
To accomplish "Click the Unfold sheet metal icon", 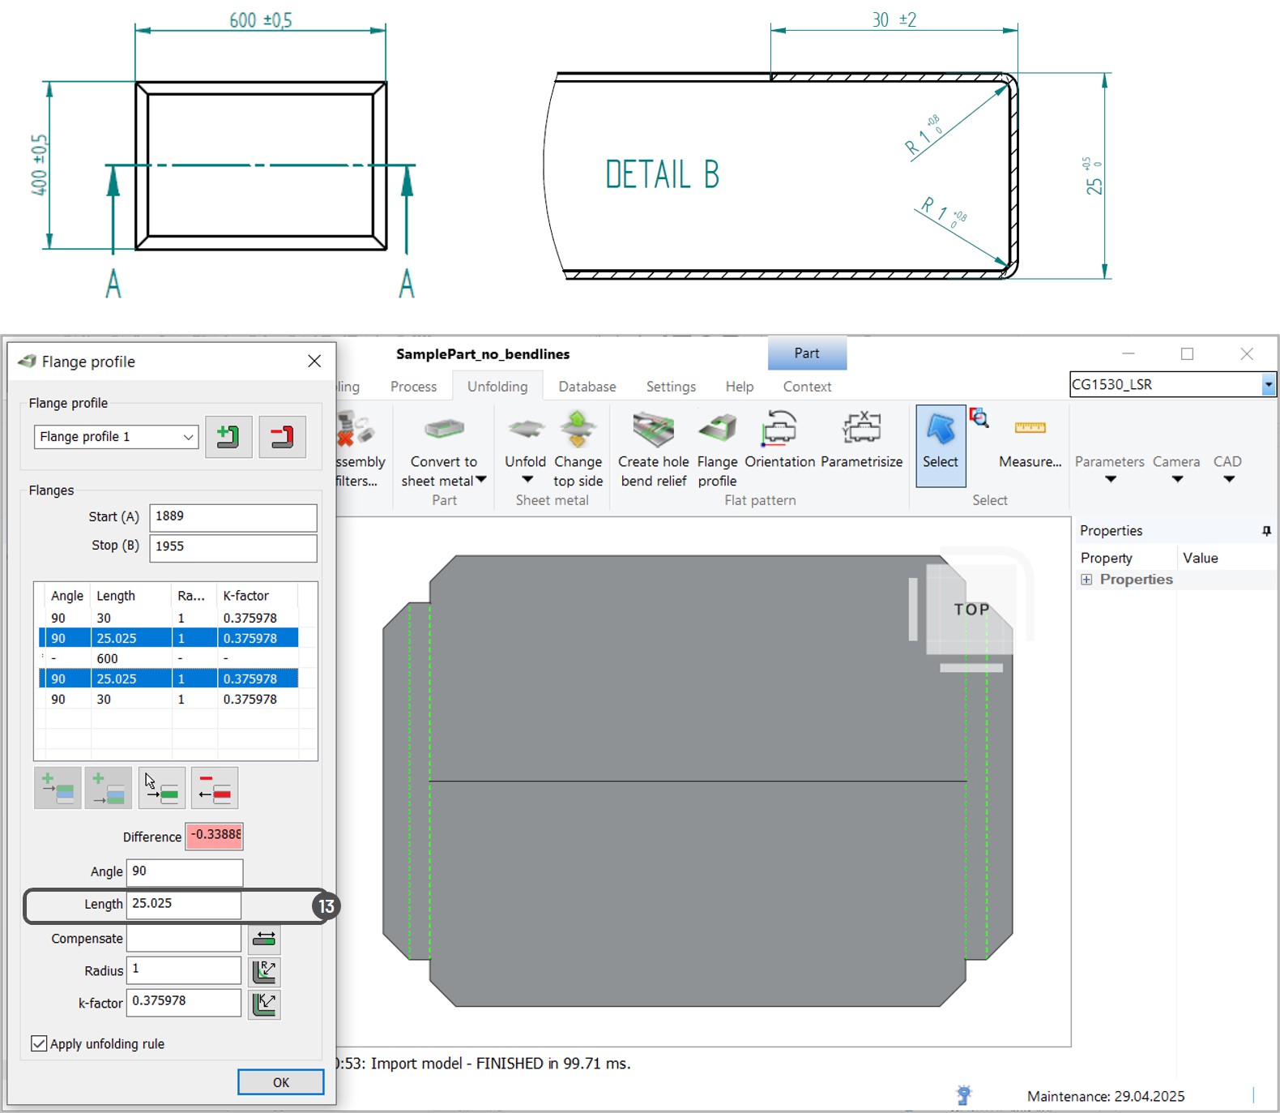I will coord(525,430).
